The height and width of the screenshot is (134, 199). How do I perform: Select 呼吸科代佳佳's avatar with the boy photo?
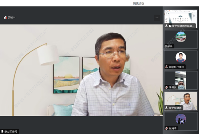point(181,57)
